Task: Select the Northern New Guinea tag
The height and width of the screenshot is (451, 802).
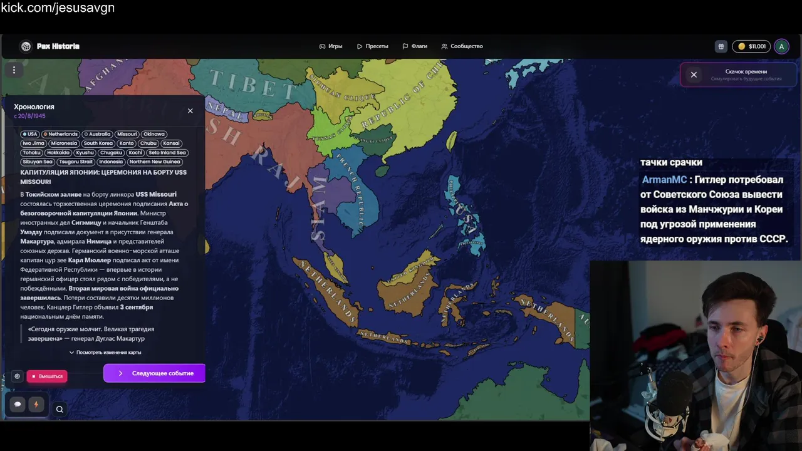Action: coord(155,162)
